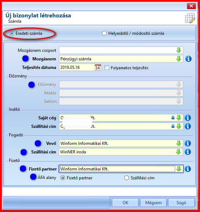Show info for Fizető partner field

click(188, 169)
